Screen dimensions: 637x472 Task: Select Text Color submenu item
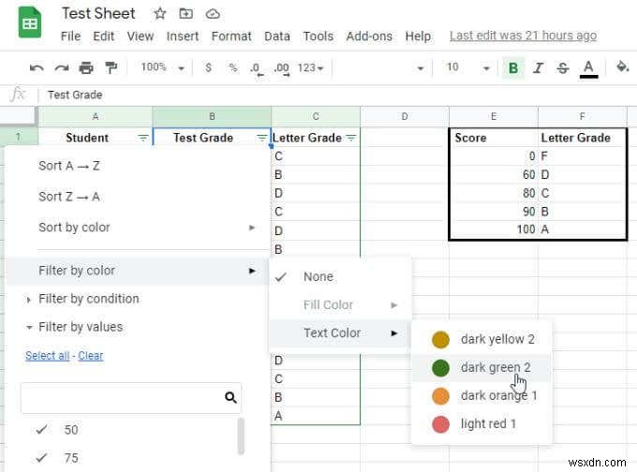pyautogui.click(x=338, y=333)
